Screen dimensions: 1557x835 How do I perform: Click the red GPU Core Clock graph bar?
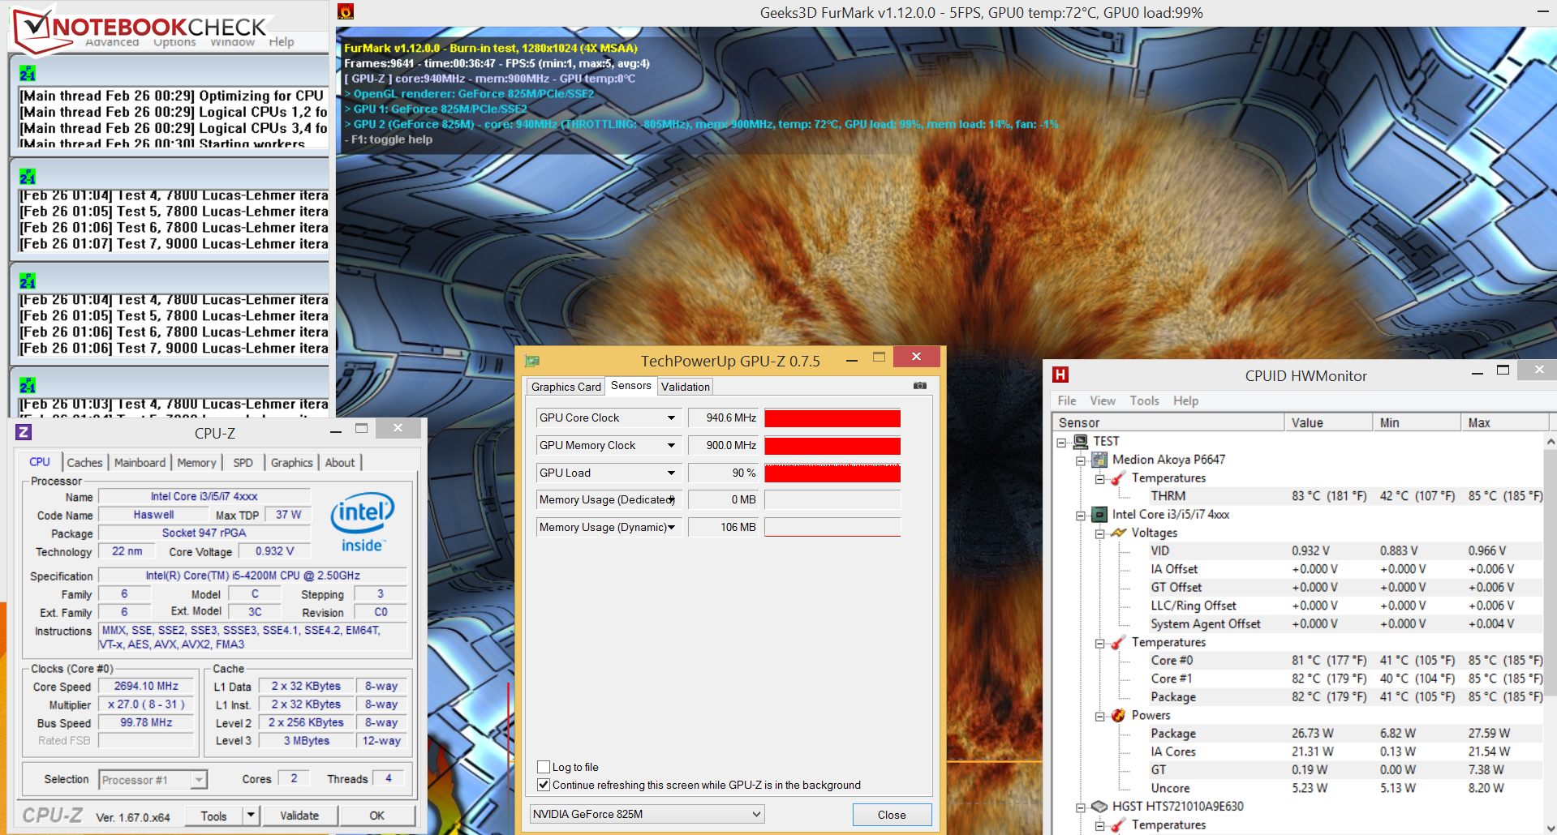click(832, 418)
